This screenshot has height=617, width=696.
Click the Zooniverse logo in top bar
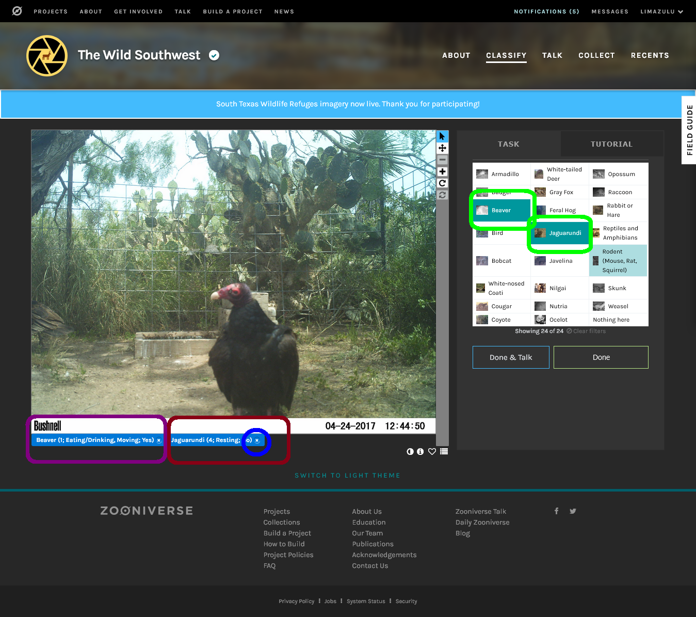coord(17,11)
